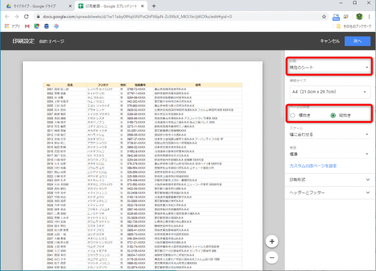Click the zoom in plus button
Screen dimensions: 376x271
[272, 241]
